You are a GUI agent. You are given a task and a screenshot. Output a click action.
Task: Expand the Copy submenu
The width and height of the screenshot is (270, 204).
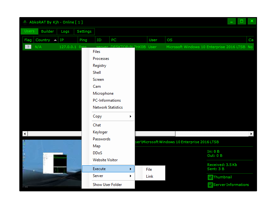point(108,116)
